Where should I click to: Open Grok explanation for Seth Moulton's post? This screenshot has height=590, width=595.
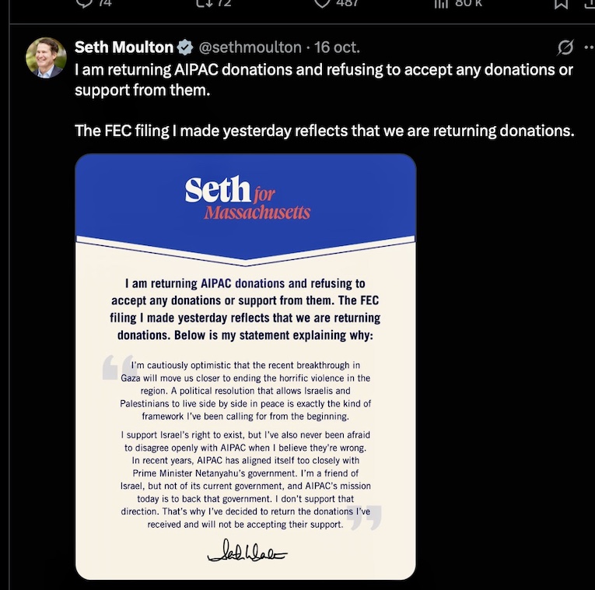click(566, 47)
